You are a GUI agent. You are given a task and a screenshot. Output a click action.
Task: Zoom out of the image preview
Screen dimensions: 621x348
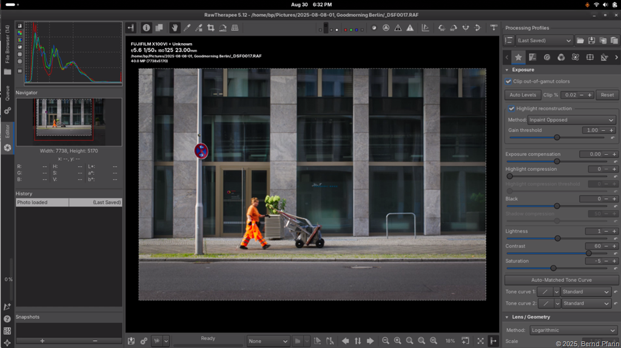click(386, 341)
